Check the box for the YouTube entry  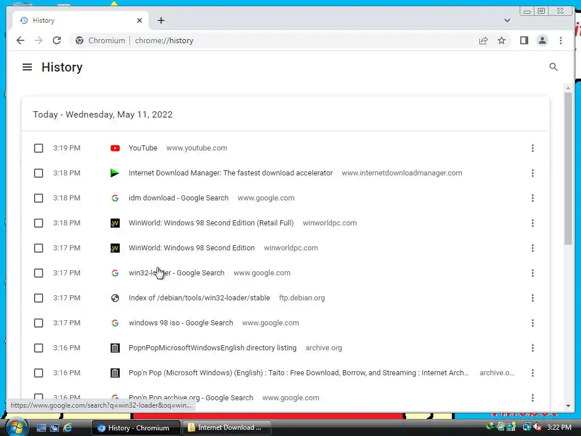click(39, 148)
